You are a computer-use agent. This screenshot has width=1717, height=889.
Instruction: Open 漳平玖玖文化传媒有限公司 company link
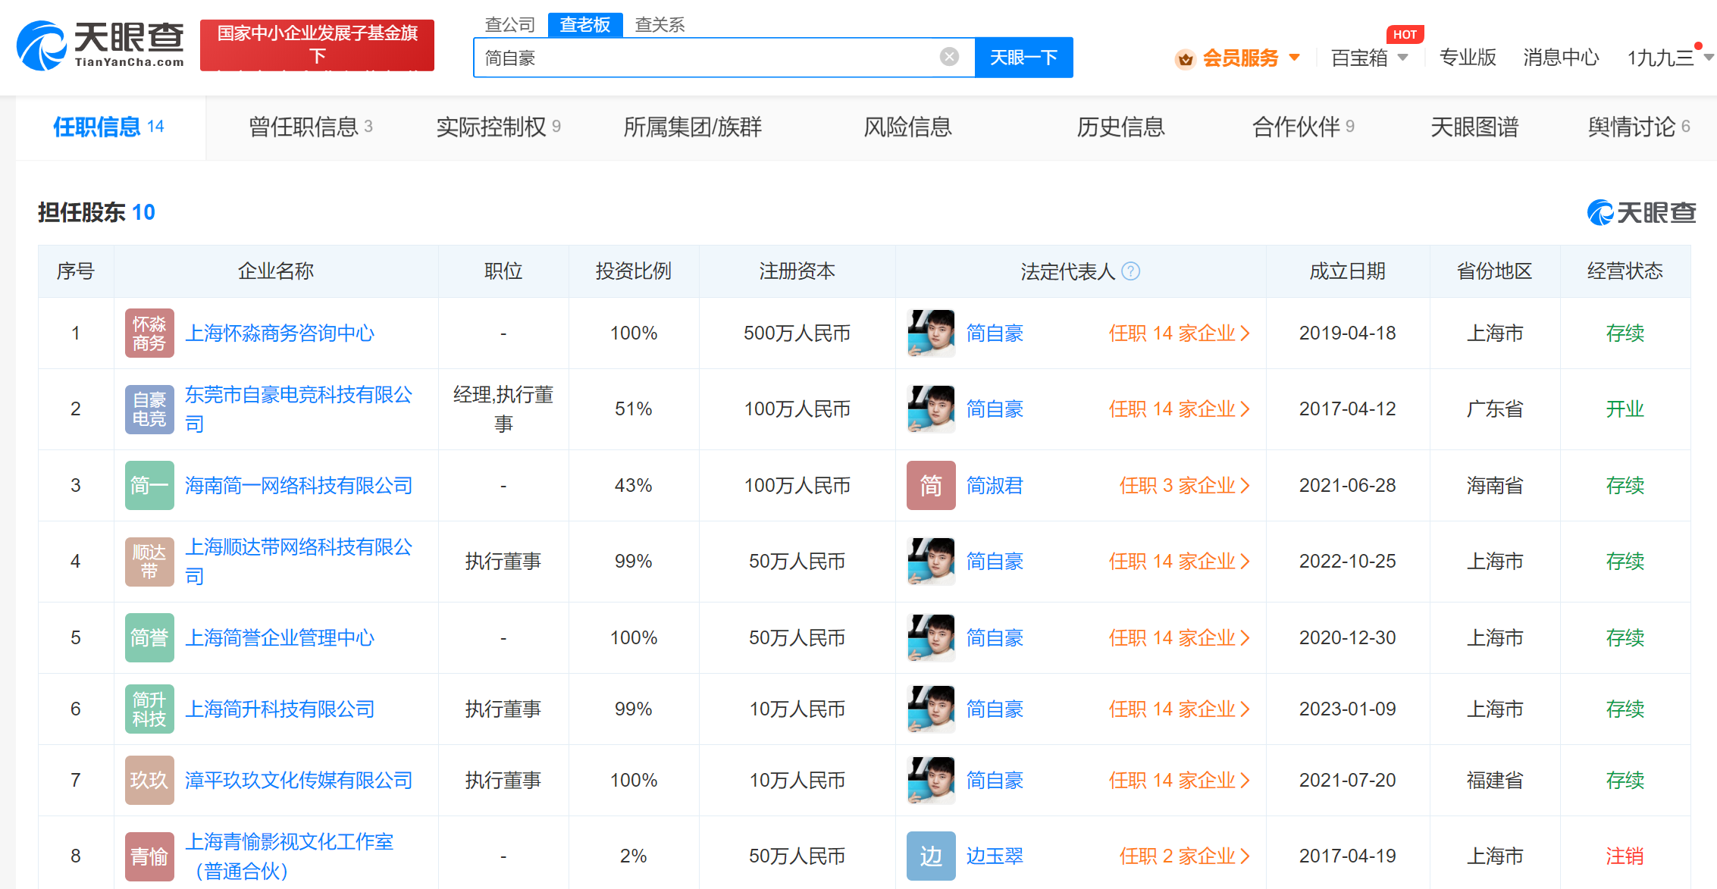pyautogui.click(x=299, y=781)
